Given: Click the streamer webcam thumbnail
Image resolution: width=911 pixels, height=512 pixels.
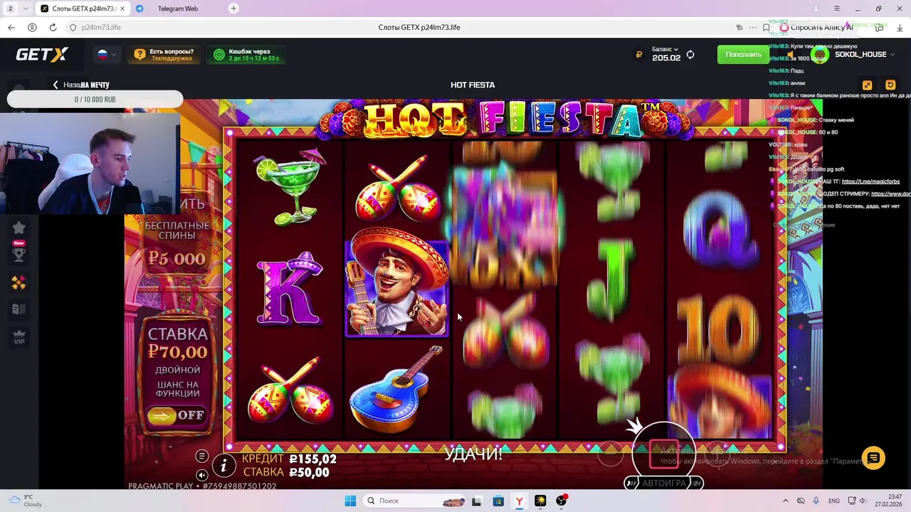Looking at the screenshot, I should tap(90, 162).
